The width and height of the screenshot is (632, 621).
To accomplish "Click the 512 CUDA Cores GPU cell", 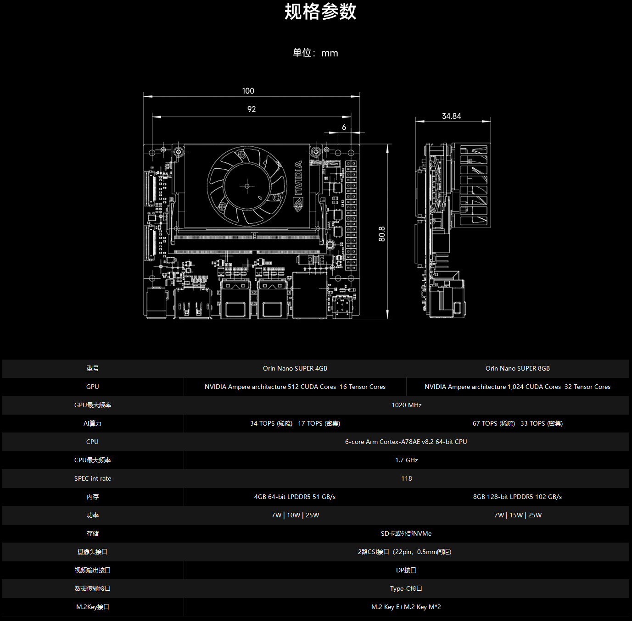I will click(295, 387).
